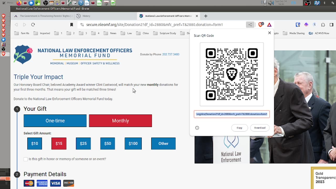Open the Scripture Study bookmarks folder
The height and width of the screenshot is (189, 336).
click(165, 33)
